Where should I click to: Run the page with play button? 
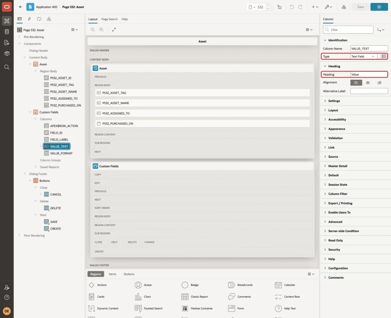tap(379, 7)
